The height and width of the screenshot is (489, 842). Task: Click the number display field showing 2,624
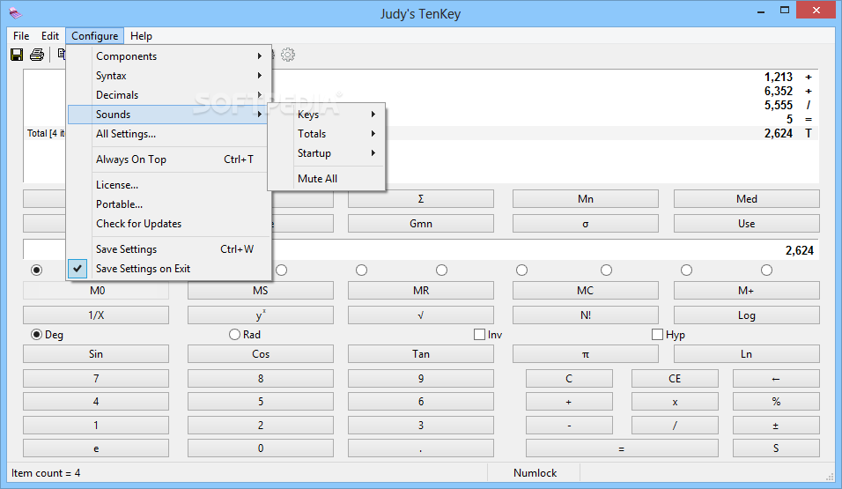(421, 250)
